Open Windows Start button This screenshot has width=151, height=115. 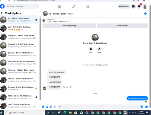pyautogui.click(x=1, y=113)
